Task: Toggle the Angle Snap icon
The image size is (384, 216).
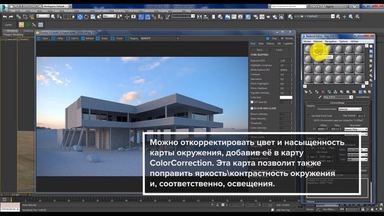Action: point(148,17)
